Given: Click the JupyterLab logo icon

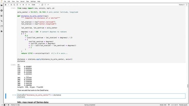Looking at the screenshot, I should click(x=1, y=1).
